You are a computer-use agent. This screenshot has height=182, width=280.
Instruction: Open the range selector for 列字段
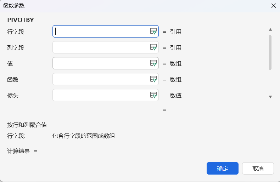(x=153, y=47)
